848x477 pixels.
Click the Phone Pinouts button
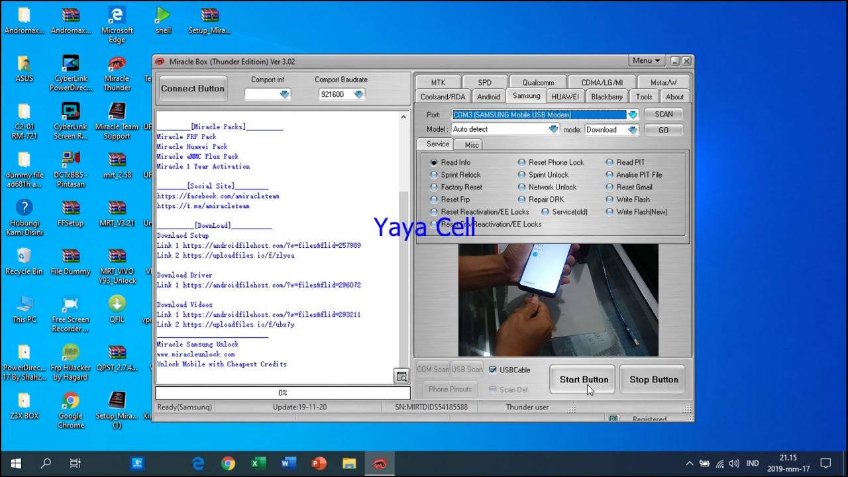click(450, 390)
